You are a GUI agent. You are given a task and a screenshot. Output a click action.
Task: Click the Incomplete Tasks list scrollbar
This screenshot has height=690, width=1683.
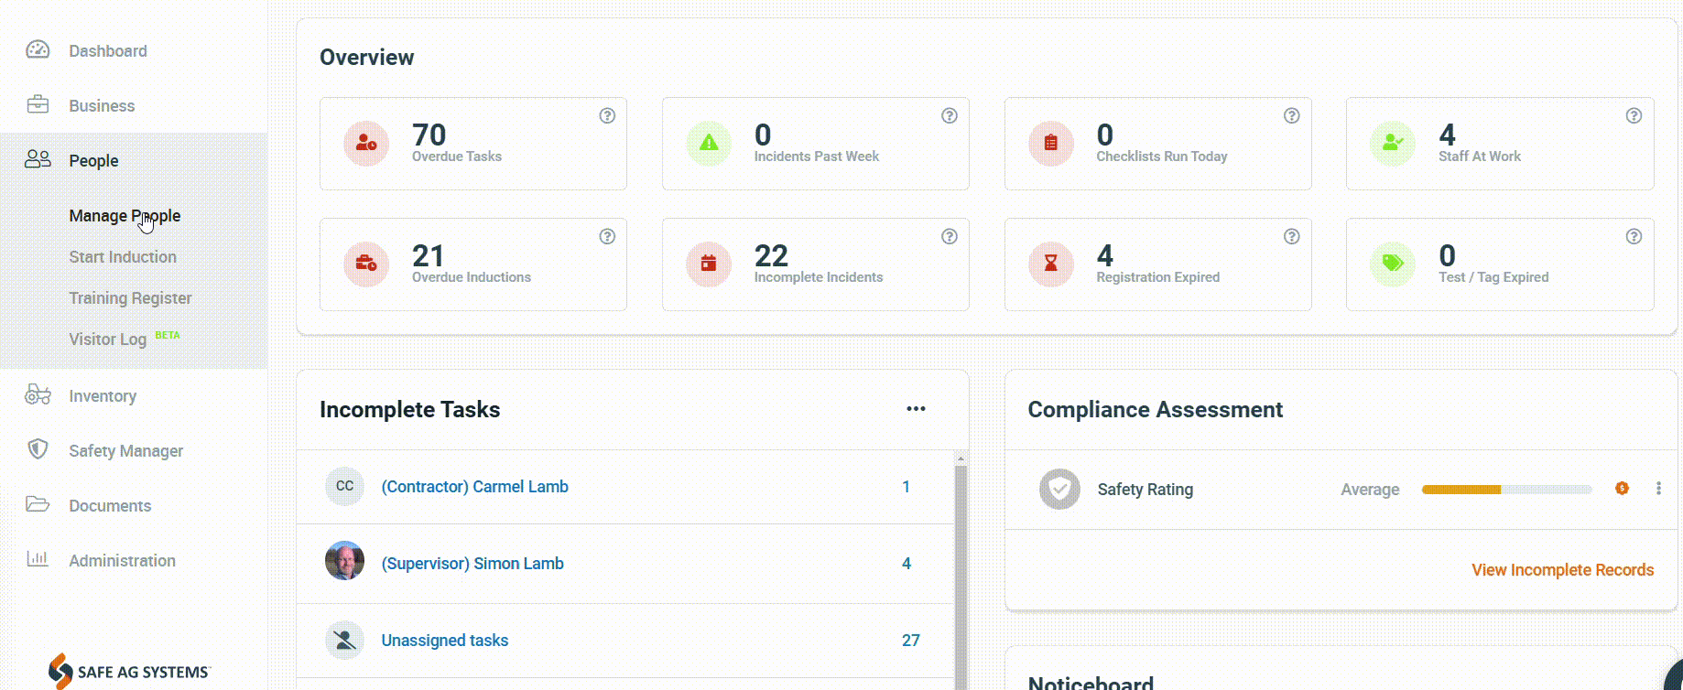pos(961,567)
